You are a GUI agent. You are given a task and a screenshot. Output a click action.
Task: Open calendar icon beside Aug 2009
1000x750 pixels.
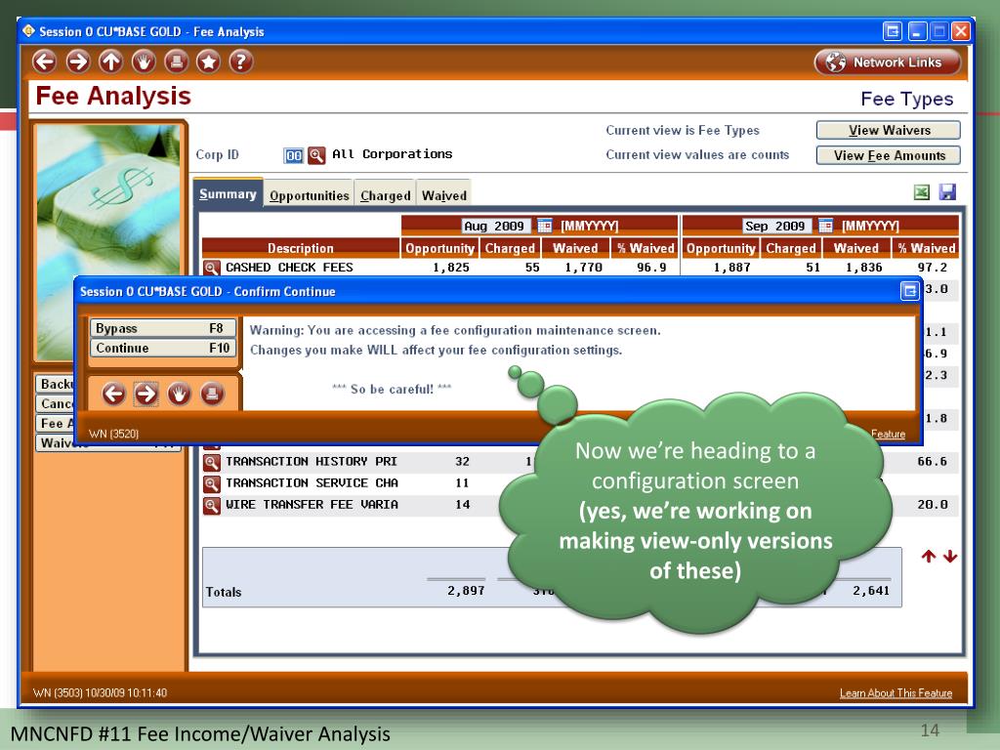[x=544, y=226]
